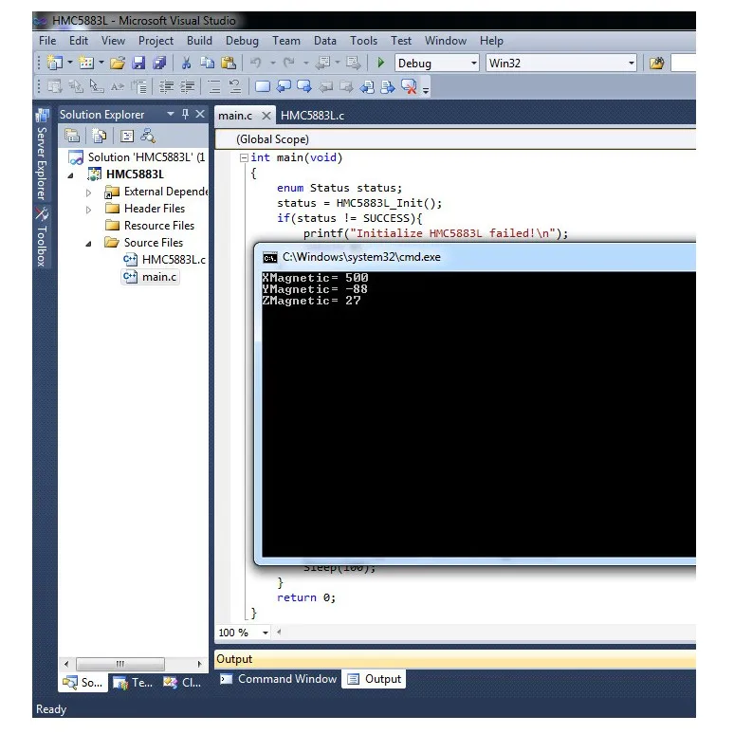The image size is (734, 734).
Task: Go to the next bookmark with its icon
Action: [304, 86]
